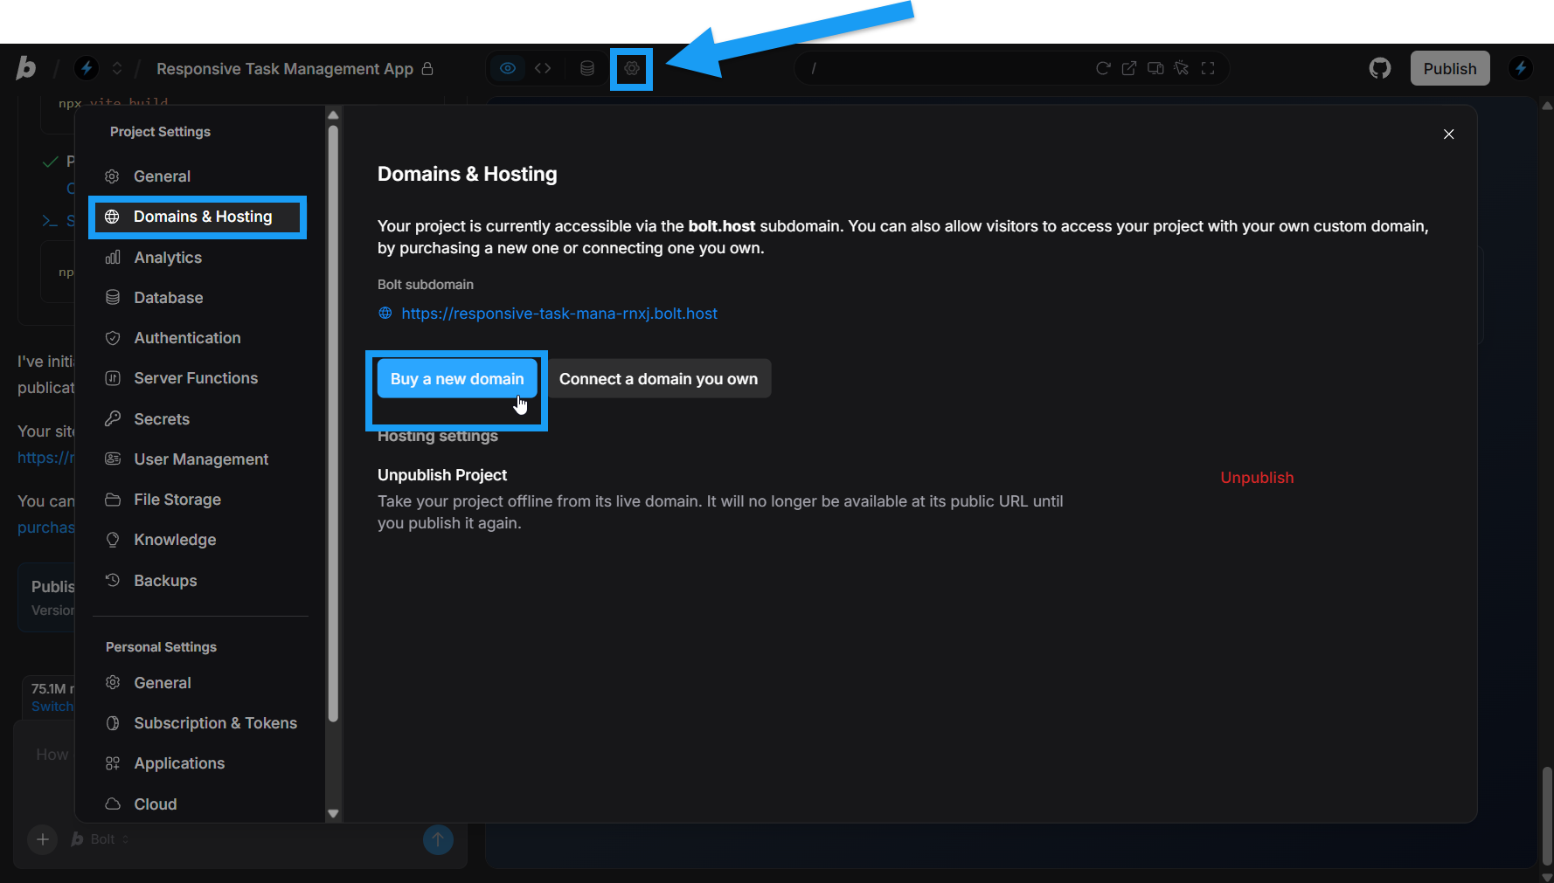Open Server Functions settings section
Image resolution: width=1554 pixels, height=883 pixels.
[199, 378]
